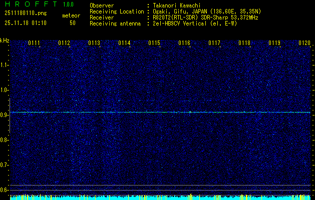Select the filename 2511180110.png
The width and height of the screenshot is (315, 200).
tap(26, 13)
